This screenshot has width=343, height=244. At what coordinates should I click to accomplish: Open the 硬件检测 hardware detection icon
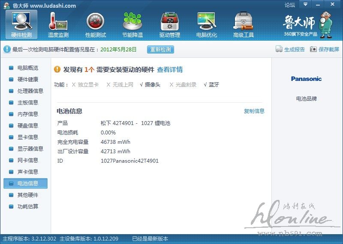[21, 24]
